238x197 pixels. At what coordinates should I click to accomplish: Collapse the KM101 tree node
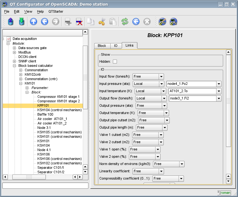coord(21,83)
